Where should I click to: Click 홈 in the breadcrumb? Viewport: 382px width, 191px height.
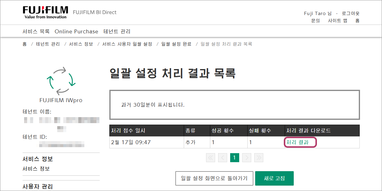pos(25,44)
